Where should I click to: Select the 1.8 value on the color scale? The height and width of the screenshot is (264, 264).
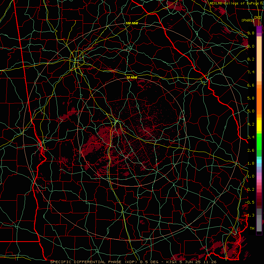(251, 163)
